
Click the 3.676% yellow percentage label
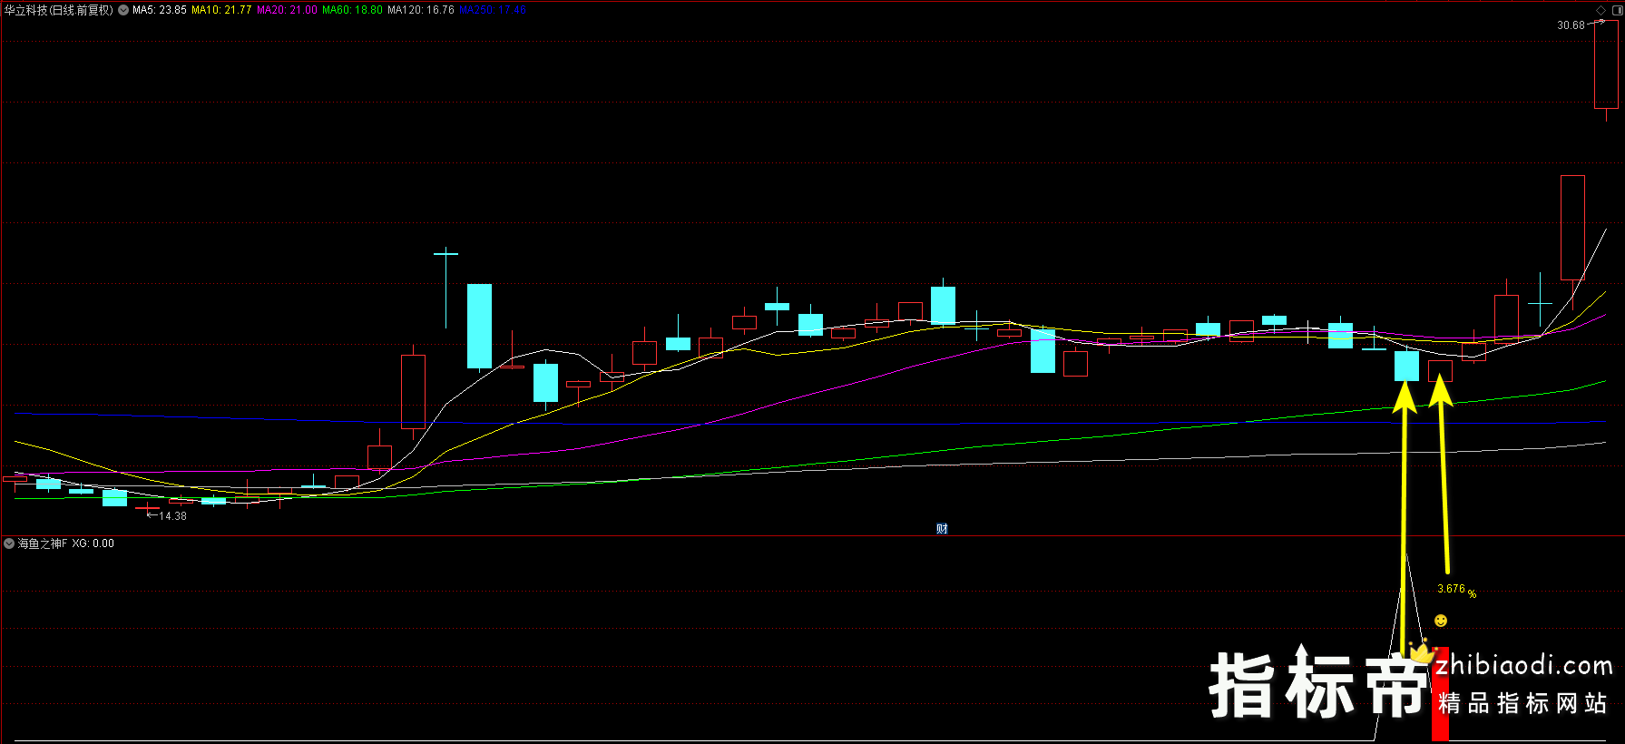coord(1455,590)
